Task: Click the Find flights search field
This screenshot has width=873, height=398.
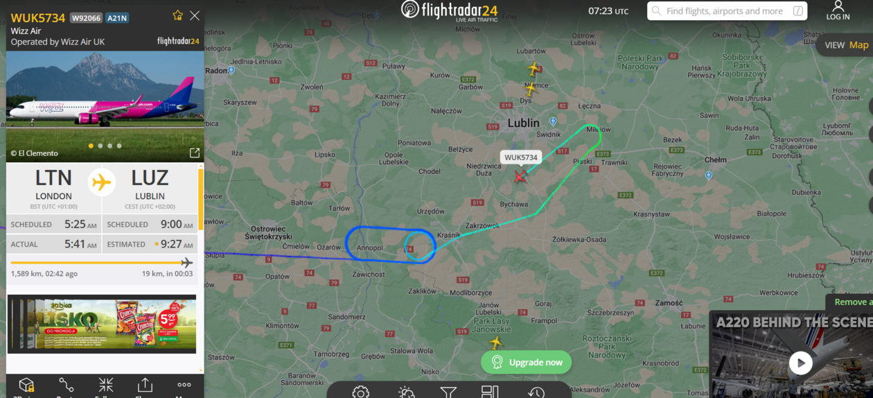Action: pos(727,11)
